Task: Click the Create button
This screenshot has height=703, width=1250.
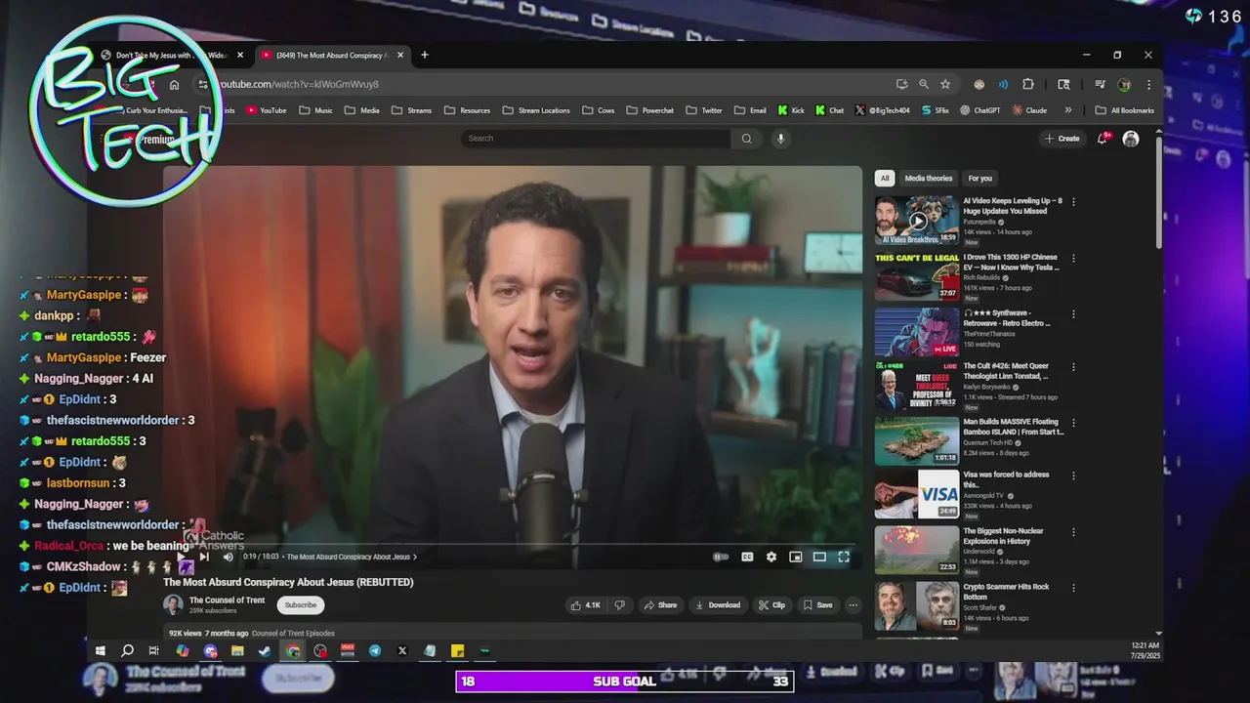Action: click(x=1062, y=139)
